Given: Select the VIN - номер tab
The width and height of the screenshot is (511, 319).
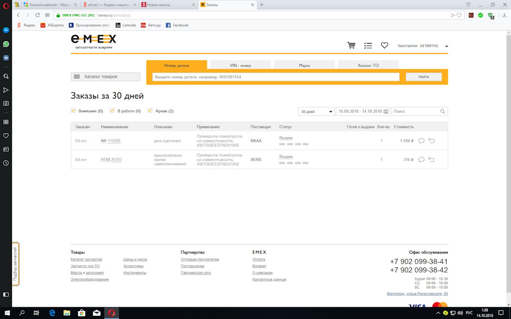Looking at the screenshot, I should 241,65.
